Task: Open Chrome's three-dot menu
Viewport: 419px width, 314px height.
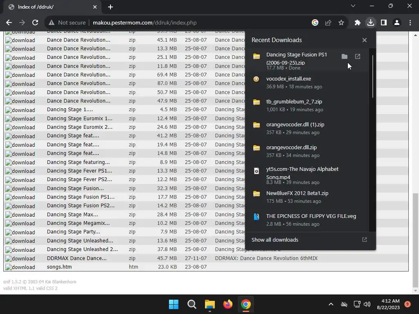Action: (x=410, y=23)
